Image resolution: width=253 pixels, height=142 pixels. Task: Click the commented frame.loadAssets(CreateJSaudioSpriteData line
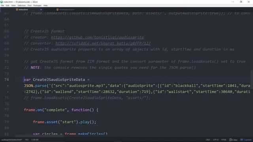click(87, 98)
